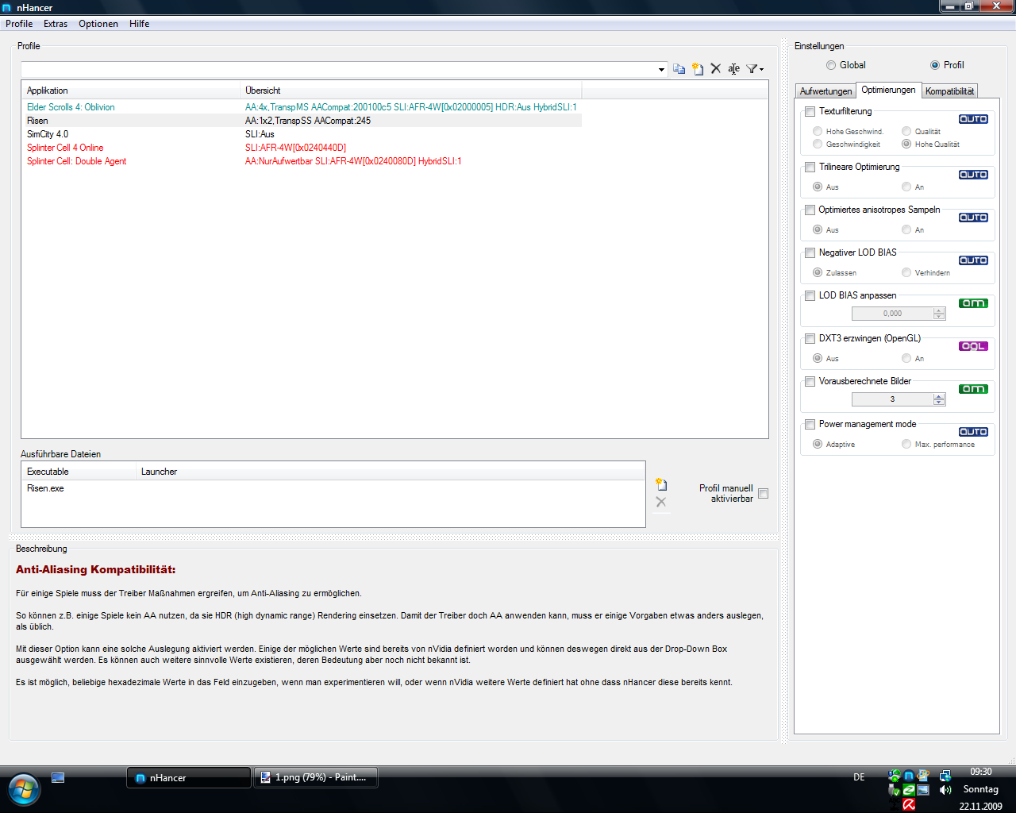Image resolution: width=1016 pixels, height=813 pixels.
Task: Switch to the 1.png Paint taskbar button
Action: point(316,778)
